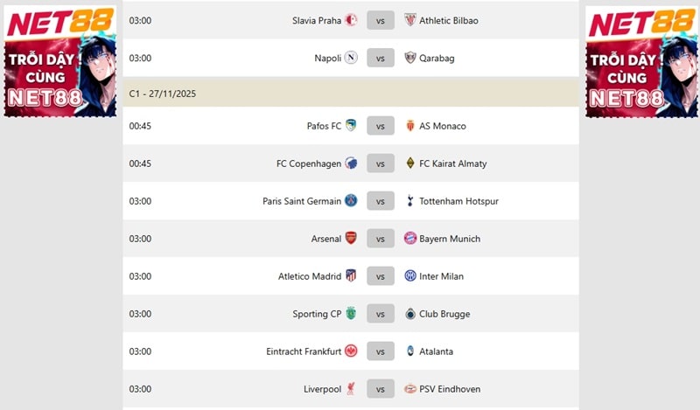Viewport: 700px width, 410px height.
Task: Click the Atletico Madrid crest
Action: tap(351, 276)
